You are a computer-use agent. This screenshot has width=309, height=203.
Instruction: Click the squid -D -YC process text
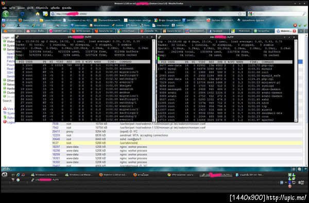click(x=129, y=131)
